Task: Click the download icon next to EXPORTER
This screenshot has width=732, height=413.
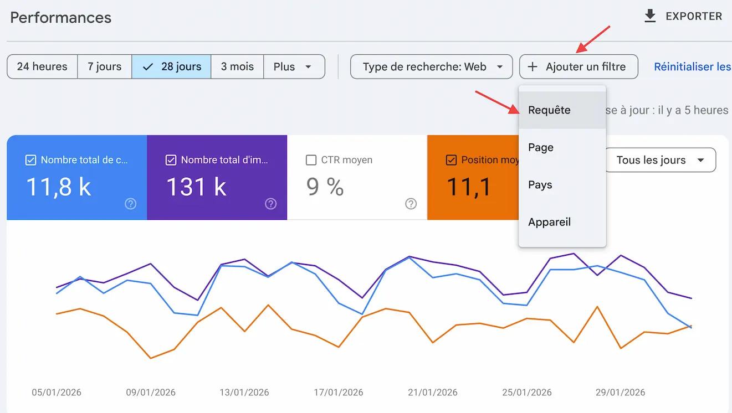Action: [649, 16]
